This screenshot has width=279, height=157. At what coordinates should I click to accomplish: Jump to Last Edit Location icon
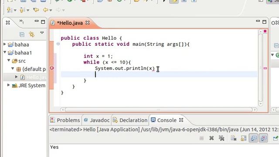[x=36, y=10]
